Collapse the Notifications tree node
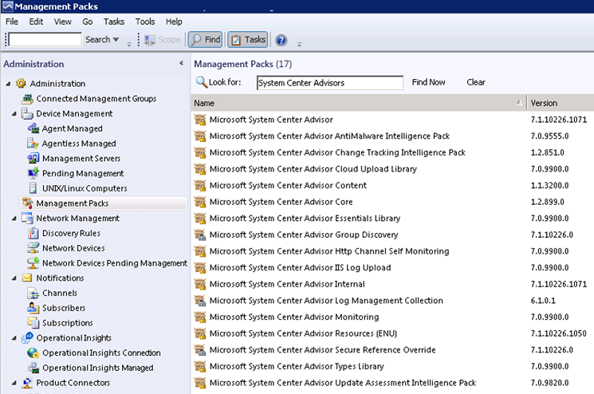Screen dimensions: 594x394 [x=14, y=278]
